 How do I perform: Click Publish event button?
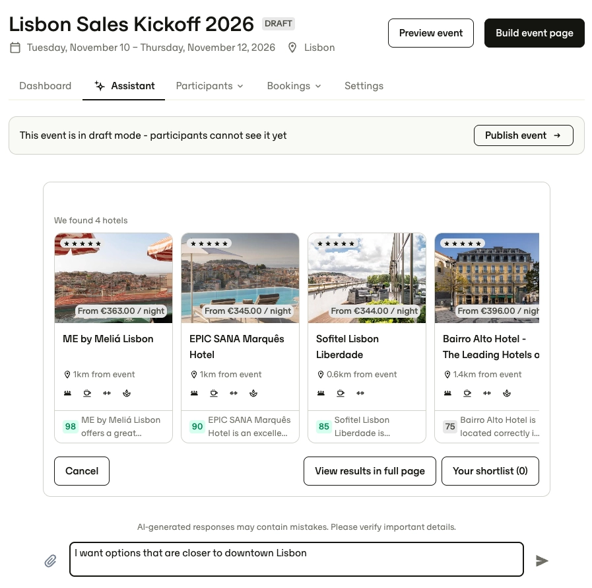tap(523, 135)
